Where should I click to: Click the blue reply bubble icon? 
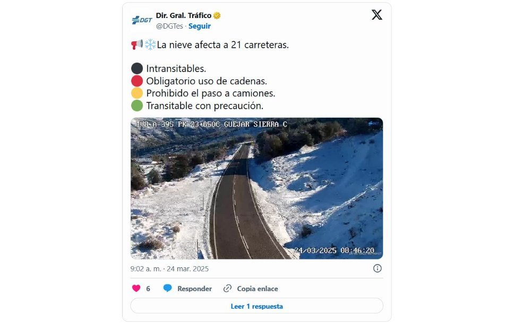coord(167,288)
